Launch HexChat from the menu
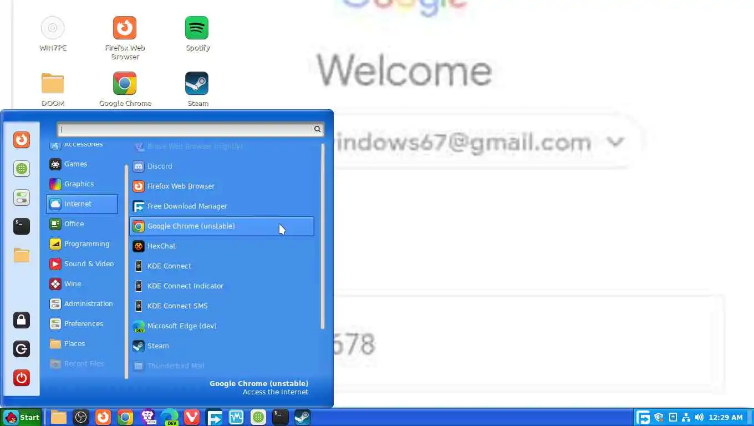The height and width of the screenshot is (426, 754). (x=222, y=246)
